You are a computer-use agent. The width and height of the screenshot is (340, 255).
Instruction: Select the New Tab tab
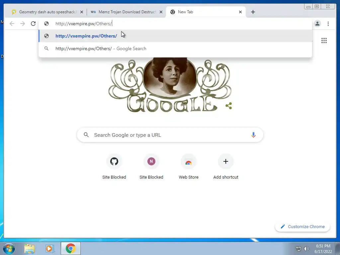coord(206,12)
